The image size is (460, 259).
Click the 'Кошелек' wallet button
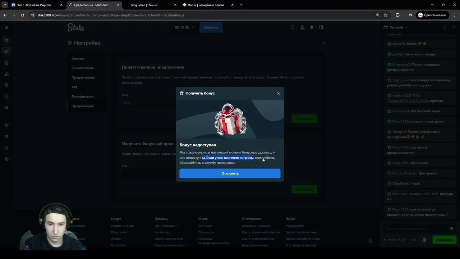click(211, 27)
